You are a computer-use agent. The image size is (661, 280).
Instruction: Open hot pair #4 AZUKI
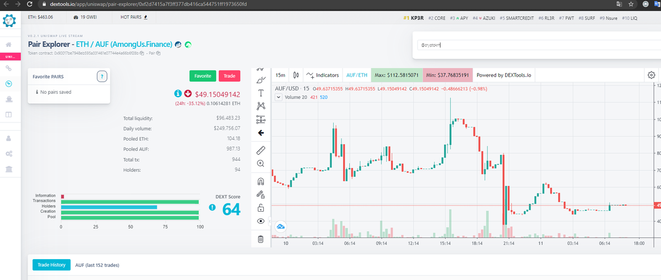coord(484,18)
